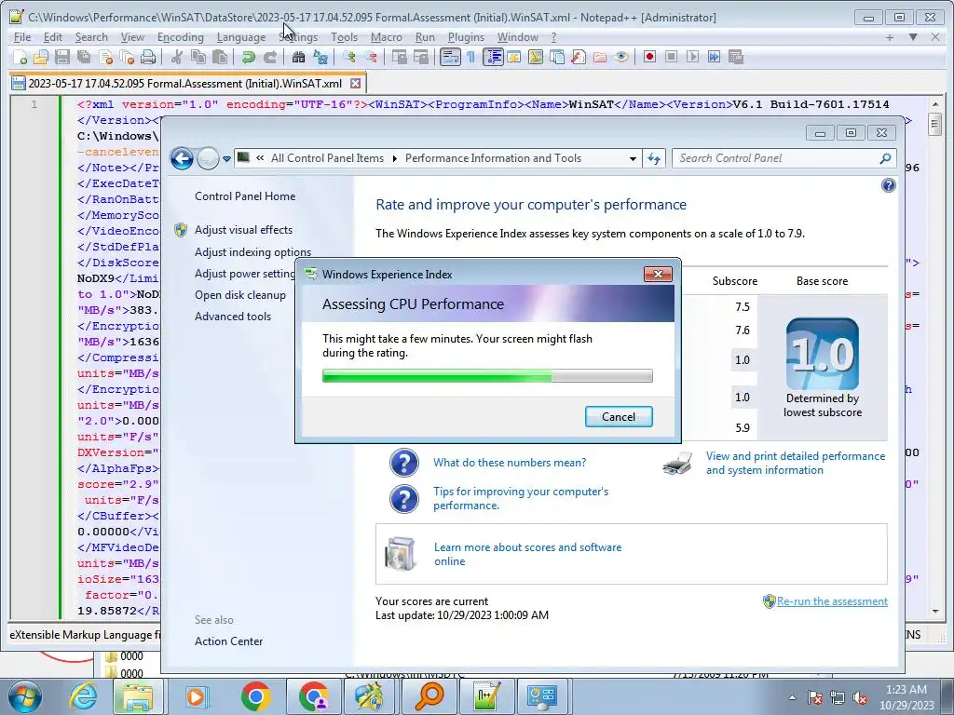Open Find with the binoculars icon

(298, 57)
